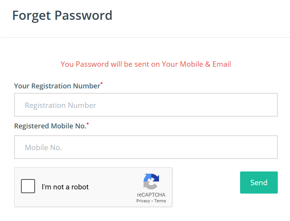
Task: Select the "Registered Mobile No." label
Action: pyautogui.click(x=50, y=126)
